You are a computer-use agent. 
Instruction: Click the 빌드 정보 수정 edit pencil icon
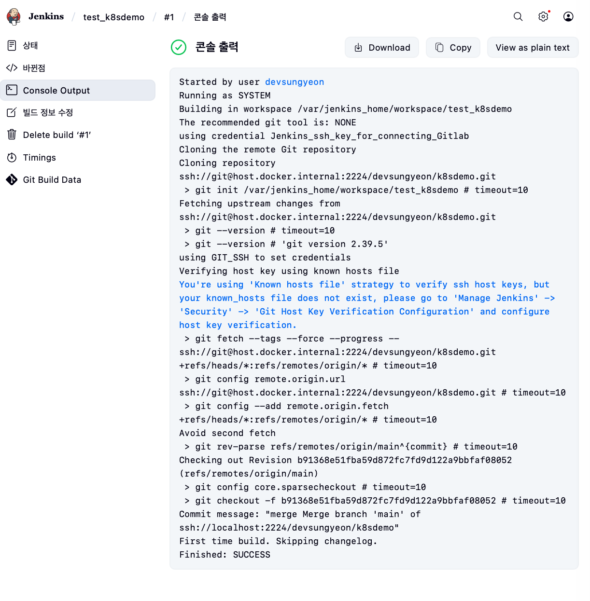click(12, 112)
